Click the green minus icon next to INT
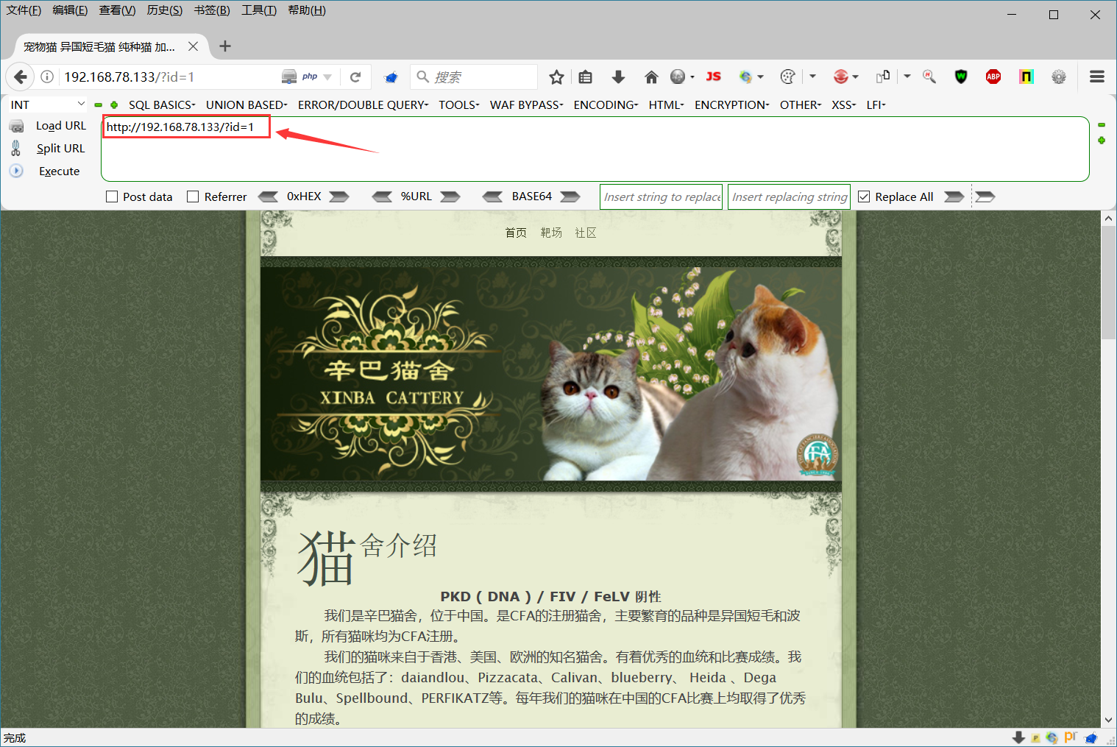The height and width of the screenshot is (747, 1117). coord(98,105)
